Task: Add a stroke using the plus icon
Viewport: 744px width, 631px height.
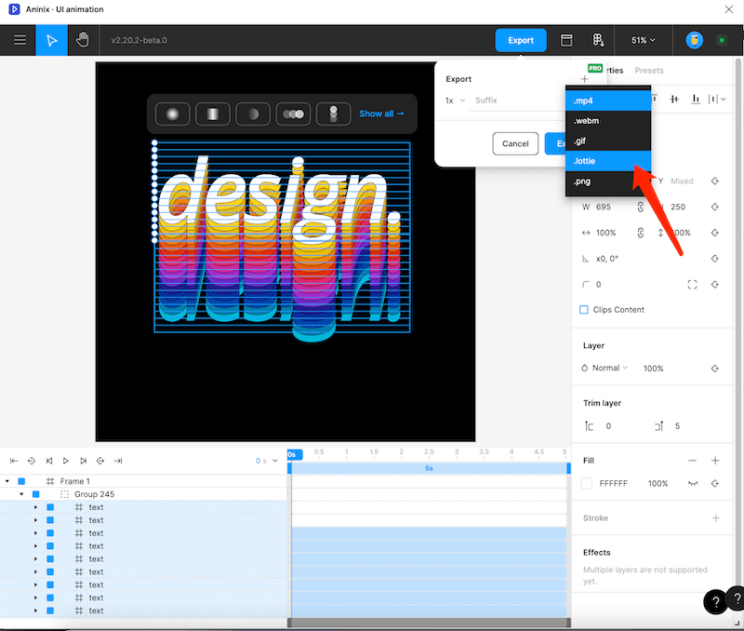Action: point(715,518)
